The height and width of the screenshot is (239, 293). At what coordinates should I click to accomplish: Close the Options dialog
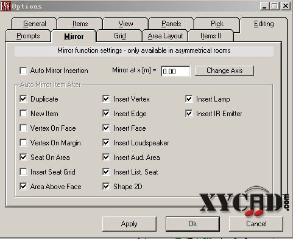[x=286, y=6]
